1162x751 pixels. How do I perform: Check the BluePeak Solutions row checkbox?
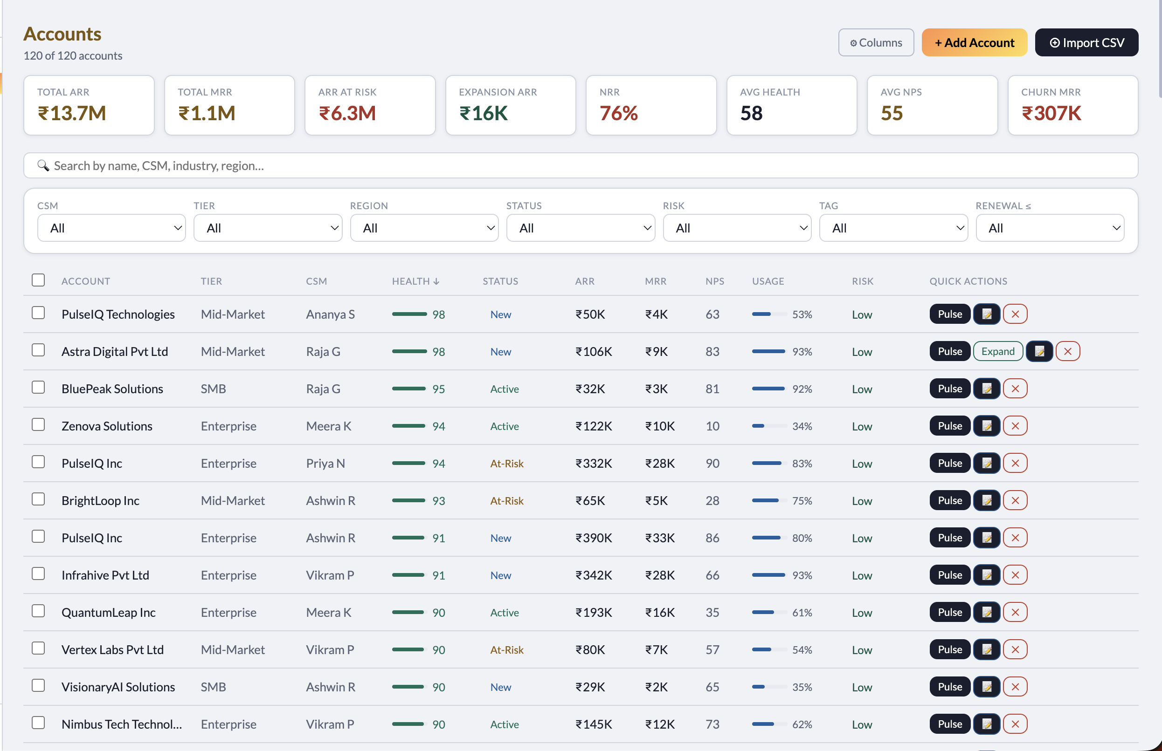[38, 387]
